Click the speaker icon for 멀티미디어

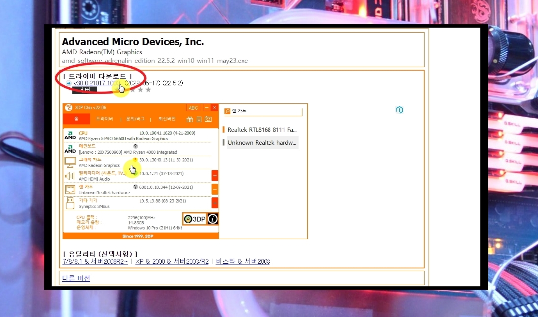tap(70, 176)
